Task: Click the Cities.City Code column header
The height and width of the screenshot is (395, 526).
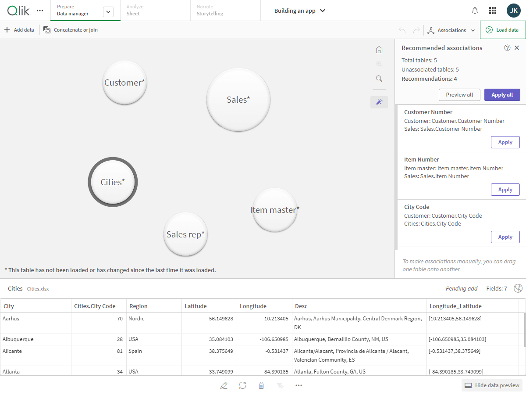Action: point(99,306)
